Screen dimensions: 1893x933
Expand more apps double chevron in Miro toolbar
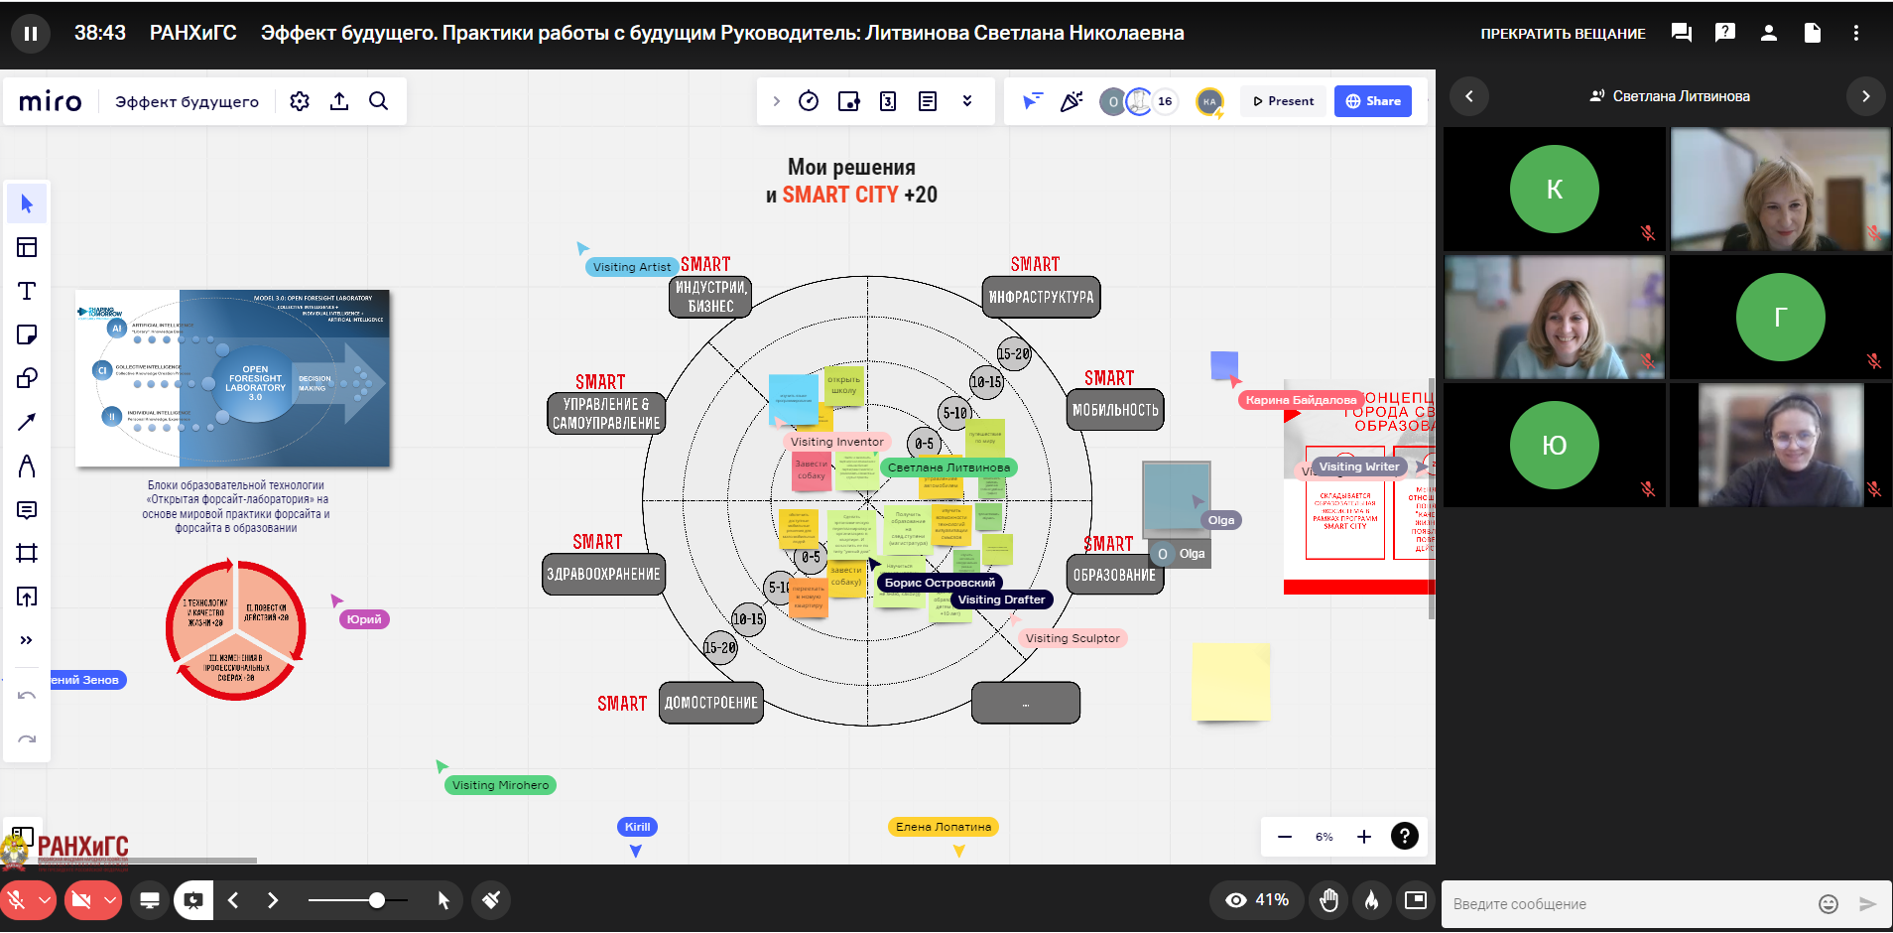click(x=967, y=101)
